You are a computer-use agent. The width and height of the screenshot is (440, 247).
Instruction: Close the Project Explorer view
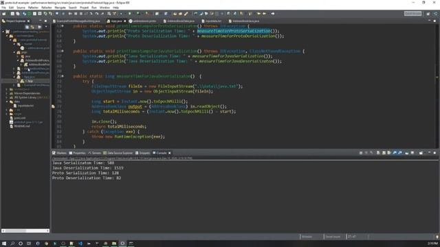(29, 21)
